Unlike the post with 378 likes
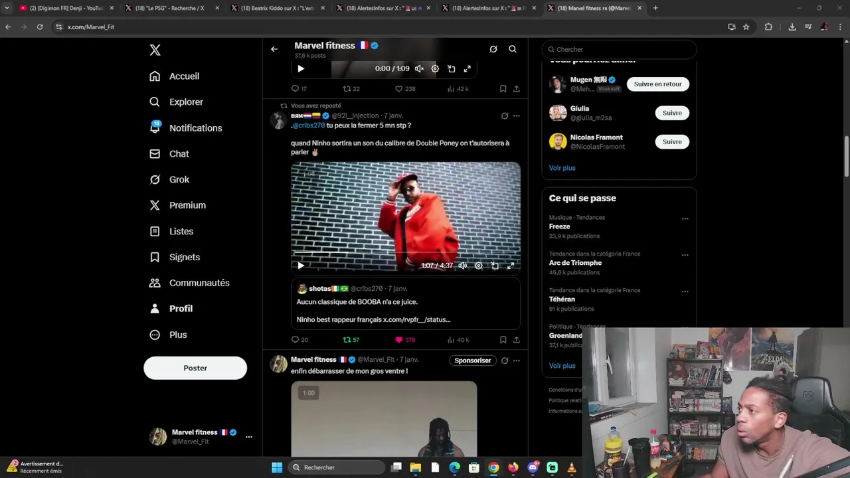The image size is (850, 478). (405, 340)
